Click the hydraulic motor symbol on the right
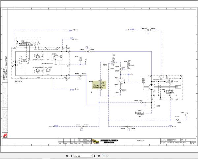Screen dimensions: 198x159 tap(151, 87)
